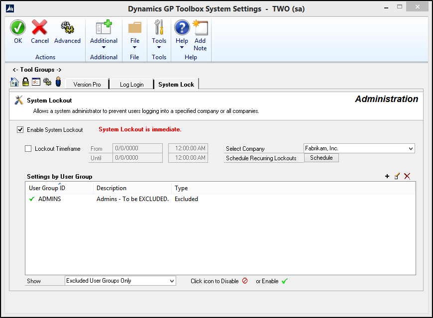This screenshot has width=433, height=318.
Task: Click the From date field
Action: tap(137, 148)
